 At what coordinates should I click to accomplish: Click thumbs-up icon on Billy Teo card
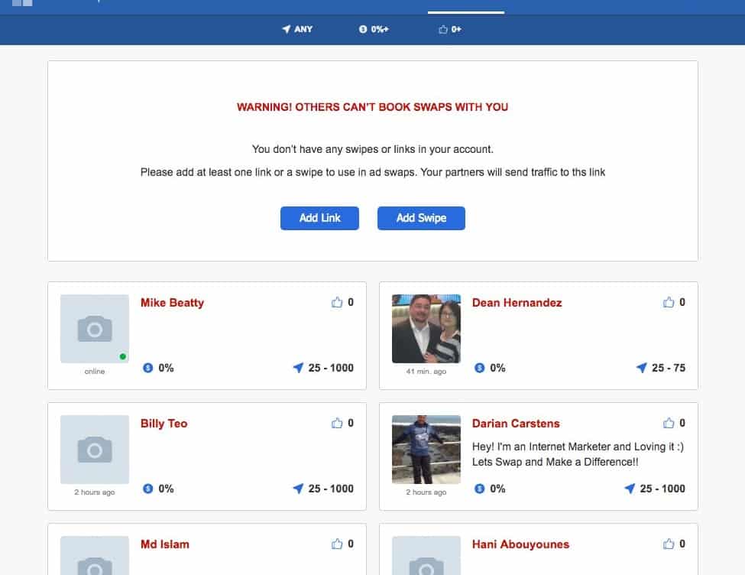pos(337,423)
